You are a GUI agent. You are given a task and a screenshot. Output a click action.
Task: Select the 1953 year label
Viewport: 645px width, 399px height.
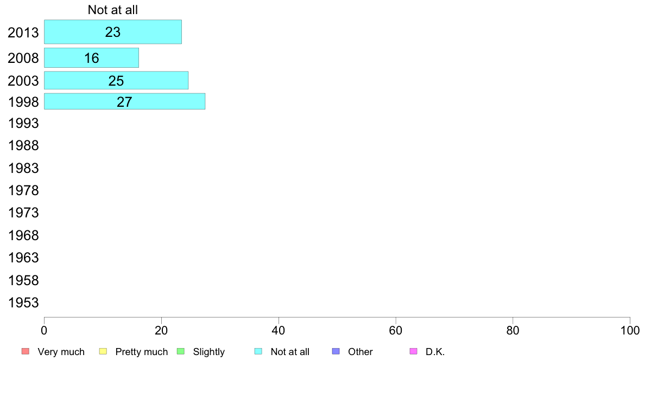23,303
